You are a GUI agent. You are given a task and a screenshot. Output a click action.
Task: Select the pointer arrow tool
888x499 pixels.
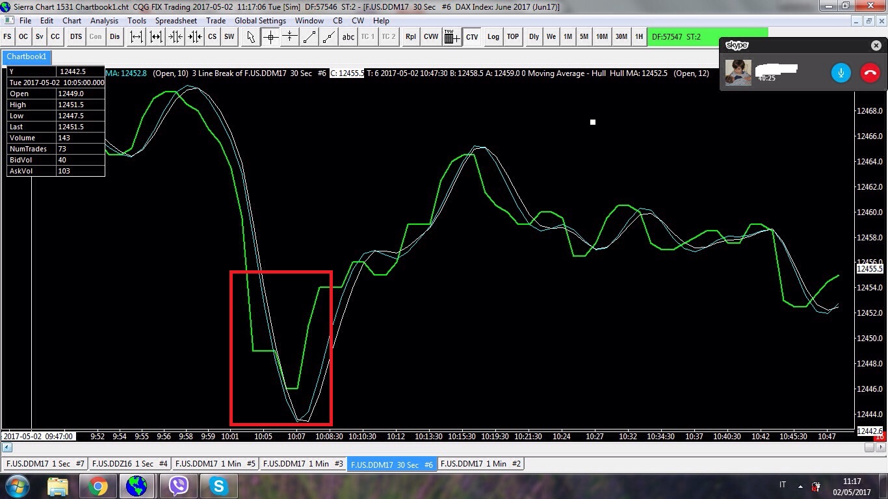252,36
